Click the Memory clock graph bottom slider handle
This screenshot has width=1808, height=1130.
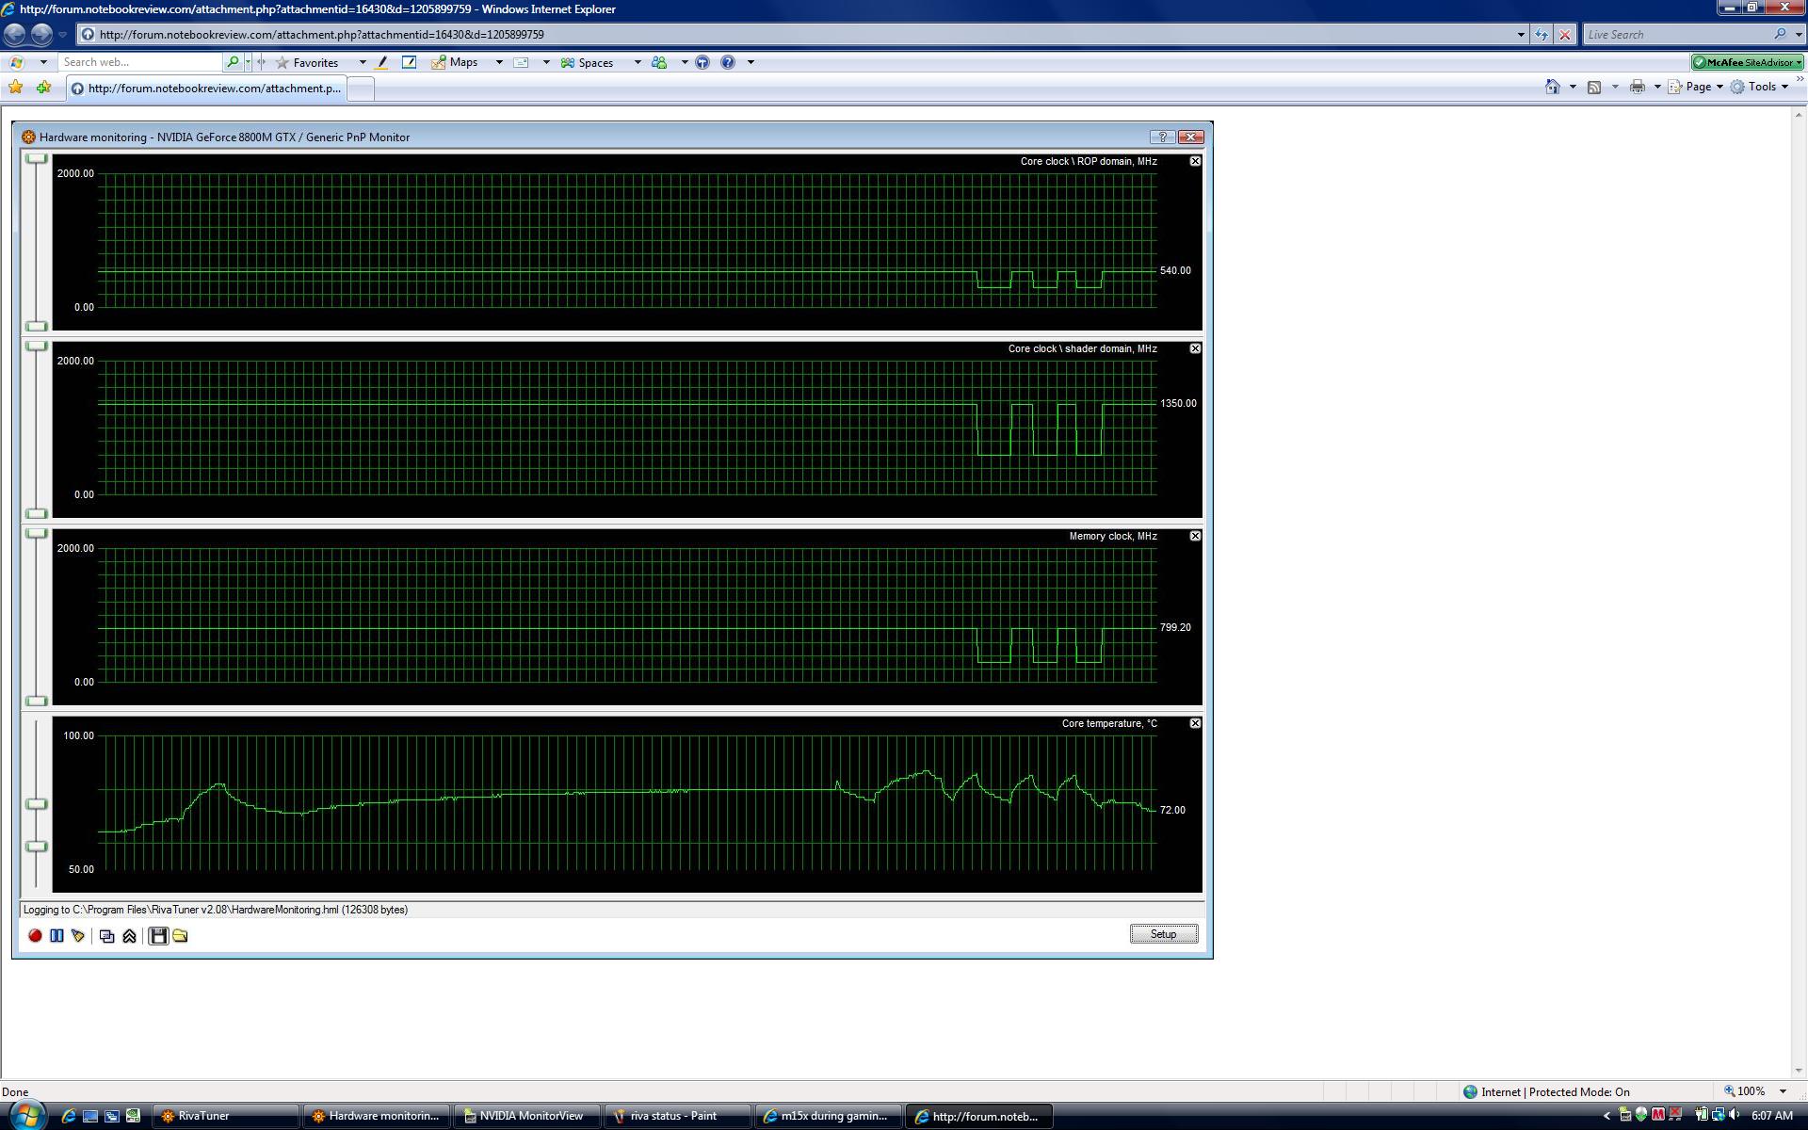36,701
